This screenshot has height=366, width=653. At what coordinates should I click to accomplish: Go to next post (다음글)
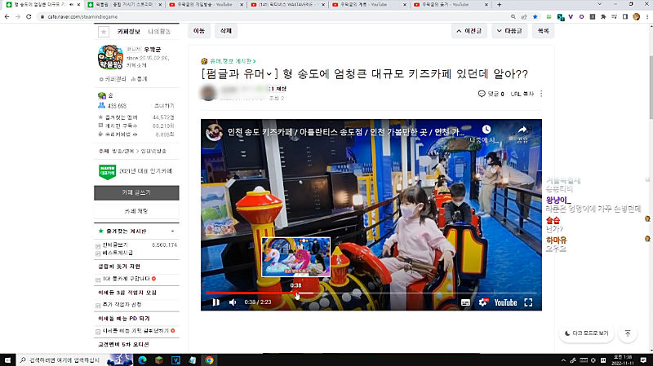509,32
